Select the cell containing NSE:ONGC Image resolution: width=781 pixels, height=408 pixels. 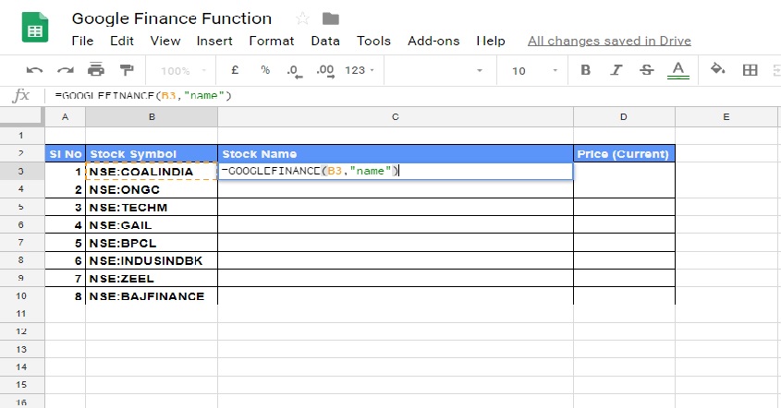pyautogui.click(x=152, y=189)
